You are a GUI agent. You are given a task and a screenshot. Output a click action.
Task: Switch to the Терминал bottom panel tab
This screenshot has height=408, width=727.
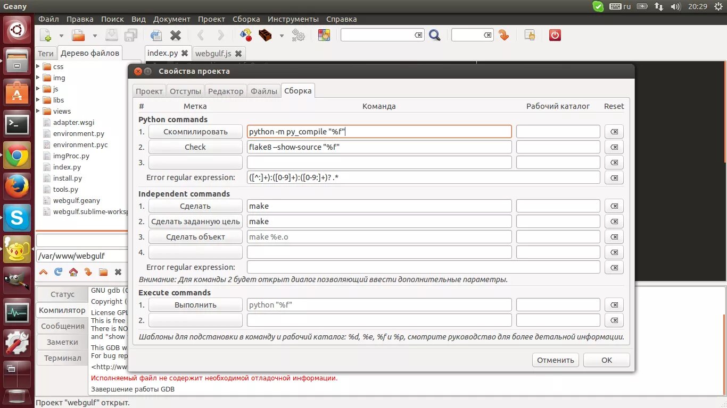pyautogui.click(x=63, y=358)
